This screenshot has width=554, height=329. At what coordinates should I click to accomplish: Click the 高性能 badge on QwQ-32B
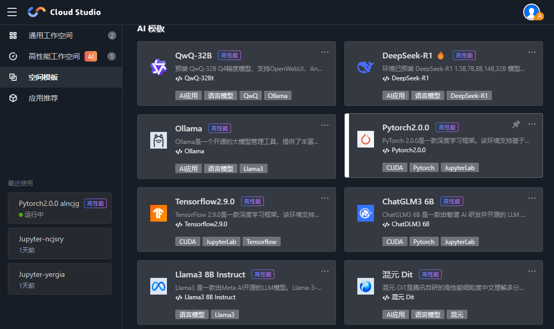point(230,55)
